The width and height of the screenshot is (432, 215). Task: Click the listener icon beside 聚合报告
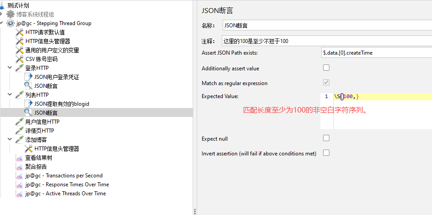[x=20, y=167]
